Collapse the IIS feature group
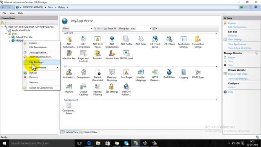This screenshot has width=261, height=147. point(216,67)
